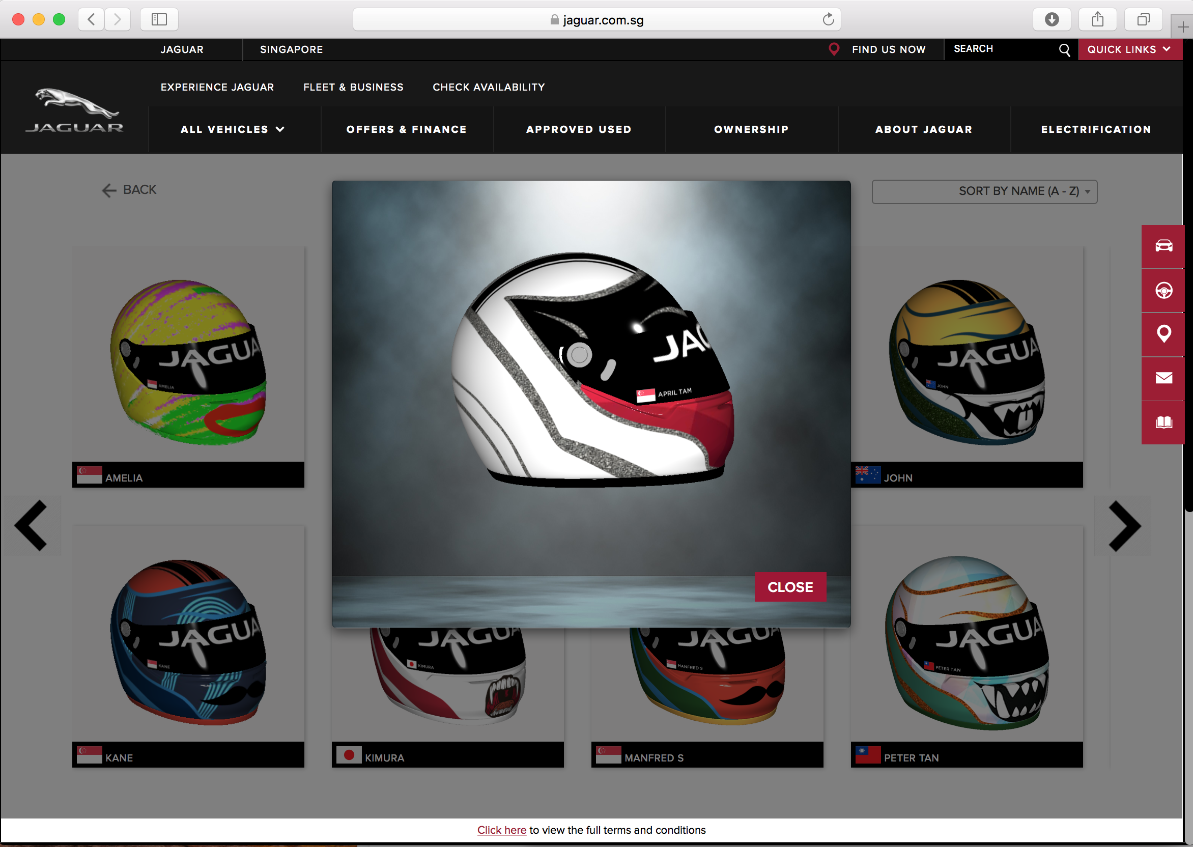The image size is (1193, 847).
Task: Open the Approved Used menu
Action: [579, 129]
